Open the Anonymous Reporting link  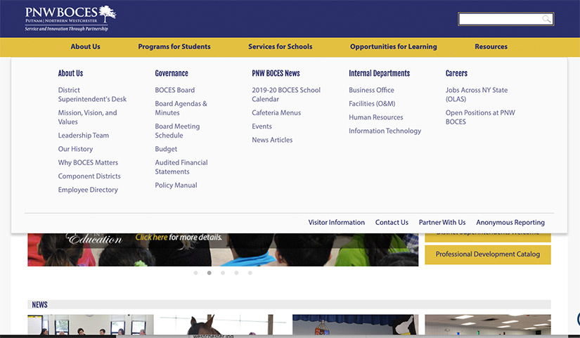click(510, 223)
